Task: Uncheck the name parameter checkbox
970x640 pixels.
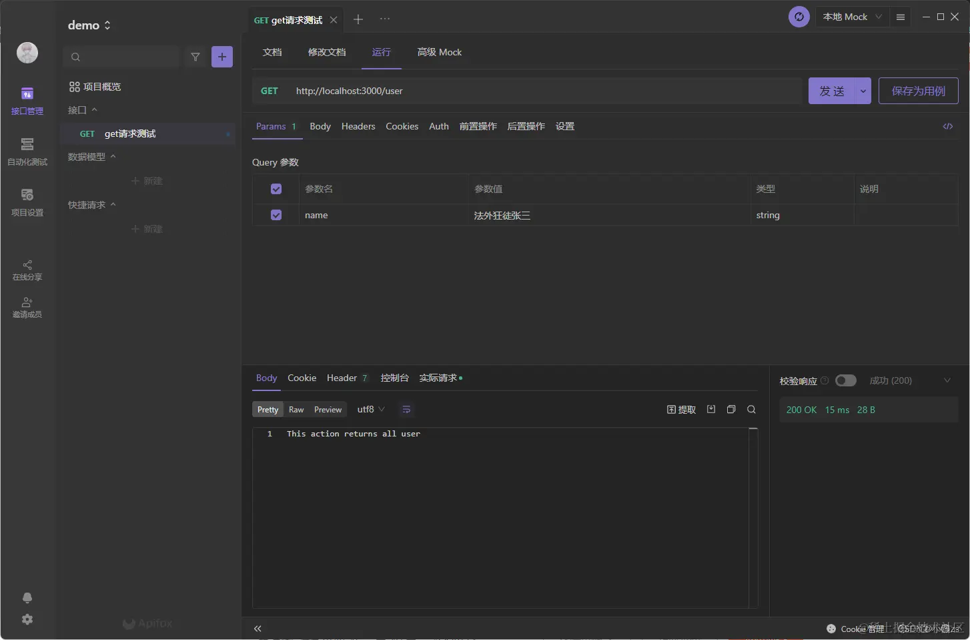Action: point(276,215)
